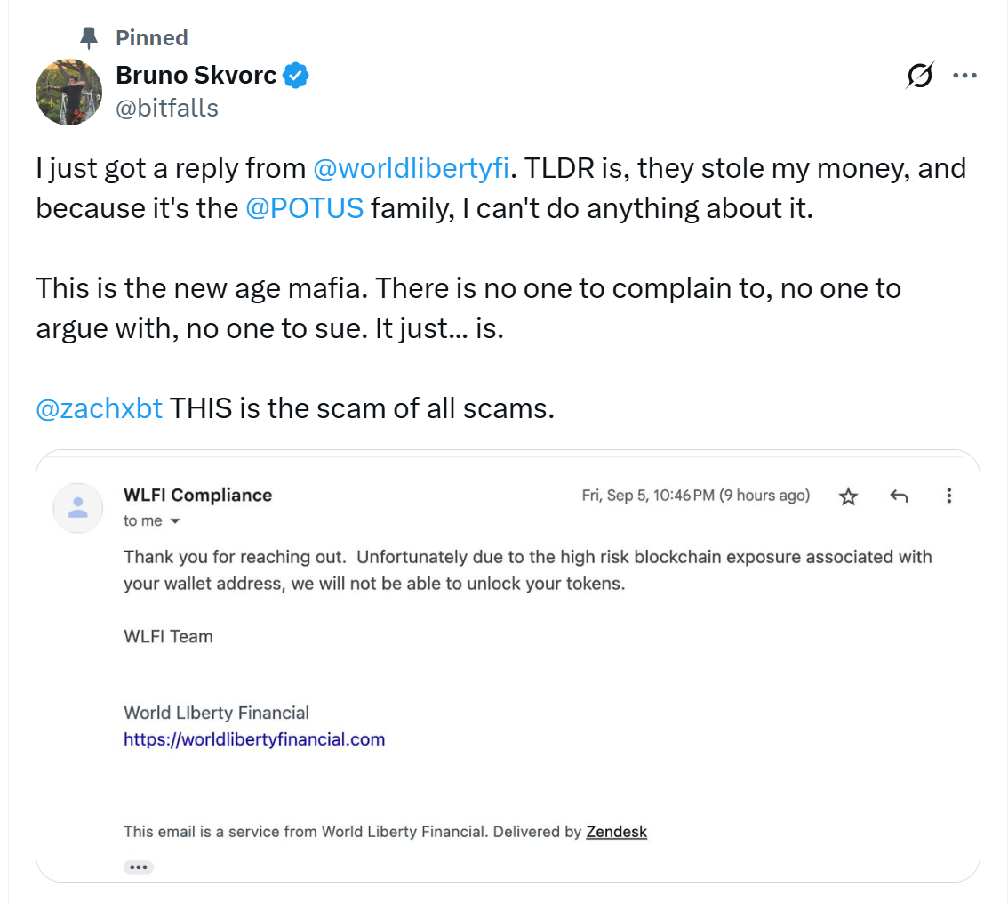Open the Zendesk link in the email footer
The image size is (1008, 903).
click(x=616, y=832)
